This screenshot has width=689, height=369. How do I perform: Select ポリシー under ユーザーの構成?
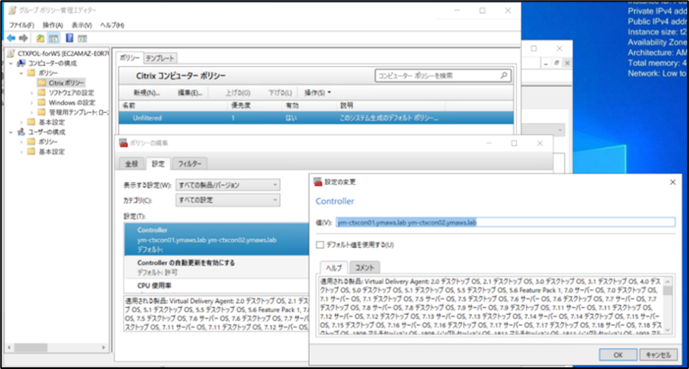pos(47,142)
